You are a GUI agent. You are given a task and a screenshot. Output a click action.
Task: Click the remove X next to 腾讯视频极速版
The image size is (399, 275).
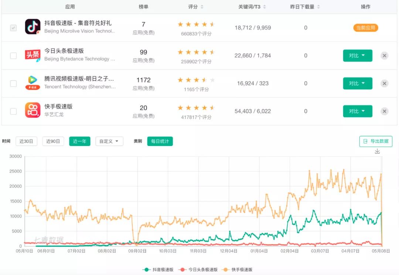(384, 83)
